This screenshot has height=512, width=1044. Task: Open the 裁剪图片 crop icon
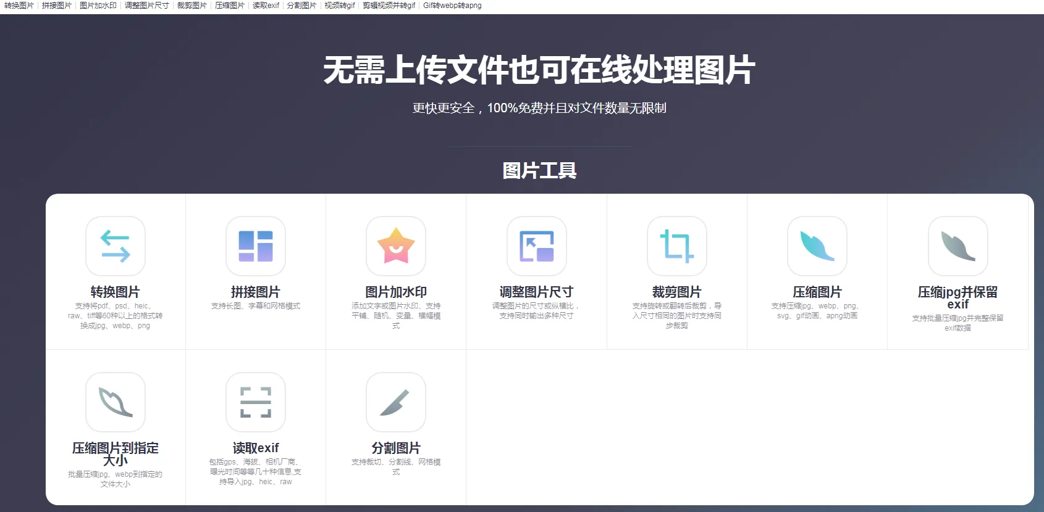677,246
